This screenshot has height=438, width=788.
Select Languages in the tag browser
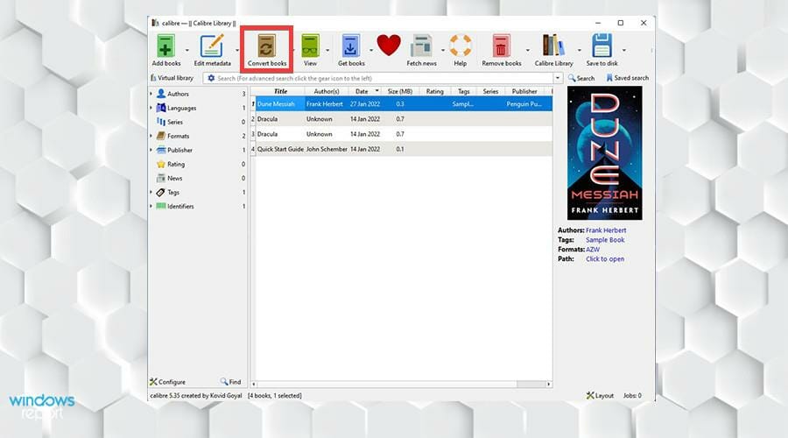click(181, 108)
